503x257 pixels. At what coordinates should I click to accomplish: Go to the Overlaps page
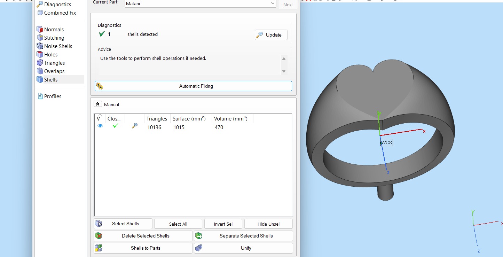[51, 71]
